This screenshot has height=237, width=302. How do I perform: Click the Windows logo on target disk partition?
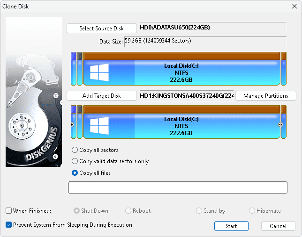pyautogui.click(x=99, y=125)
